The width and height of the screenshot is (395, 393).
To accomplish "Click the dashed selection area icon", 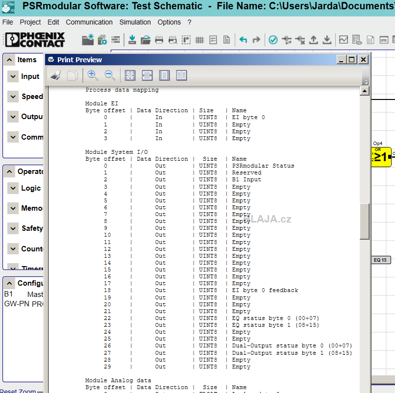I will point(186,40).
